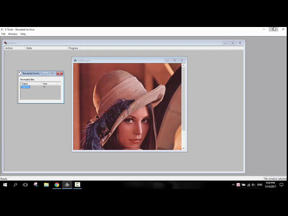Open the clock and calendar flyout
The image size is (288, 216).
tap(271, 185)
